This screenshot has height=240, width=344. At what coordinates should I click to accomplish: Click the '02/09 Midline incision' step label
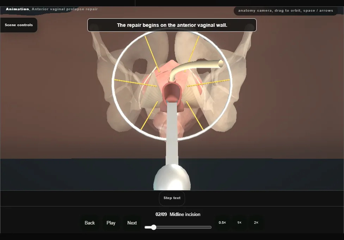[x=178, y=215]
